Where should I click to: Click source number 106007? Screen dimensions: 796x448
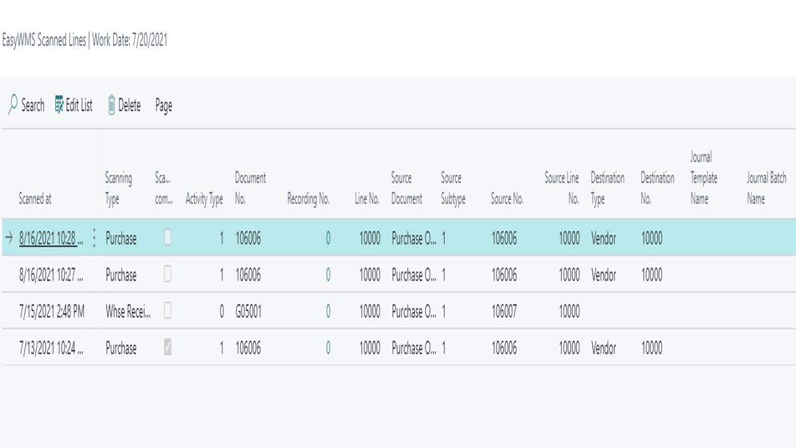coord(504,312)
